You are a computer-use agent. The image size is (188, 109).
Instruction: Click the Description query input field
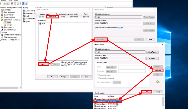(132, 71)
